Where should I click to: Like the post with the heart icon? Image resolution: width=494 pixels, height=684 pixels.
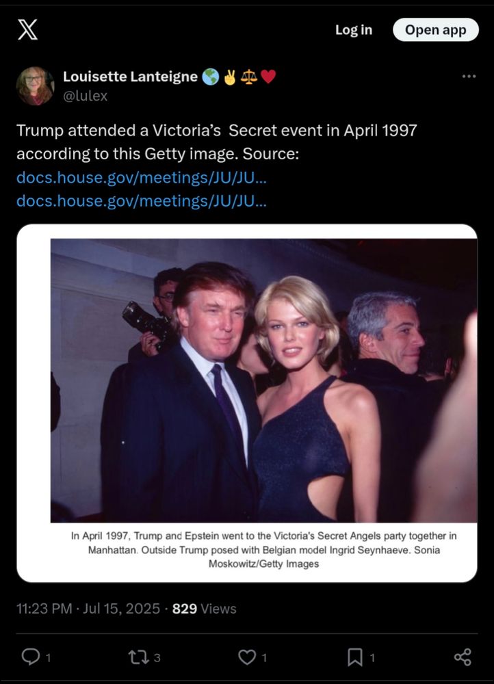coord(246,657)
